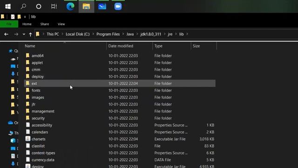Select OneDrive cloud in navigation pane
This screenshot has width=298, height=168.
10,123
